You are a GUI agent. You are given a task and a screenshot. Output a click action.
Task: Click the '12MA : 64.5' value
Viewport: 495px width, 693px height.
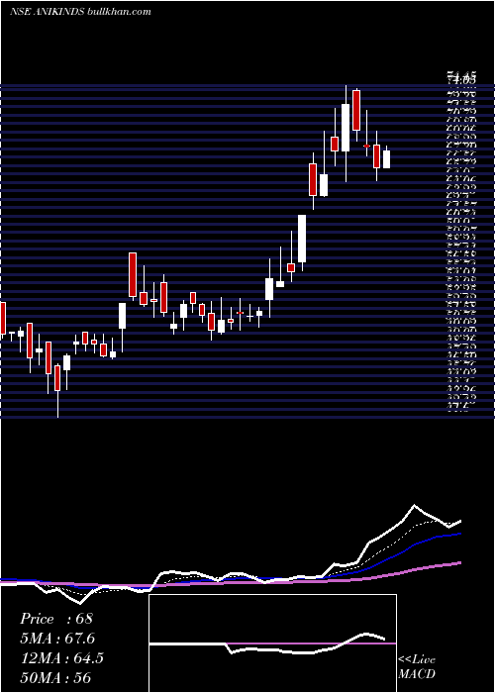(x=61, y=658)
